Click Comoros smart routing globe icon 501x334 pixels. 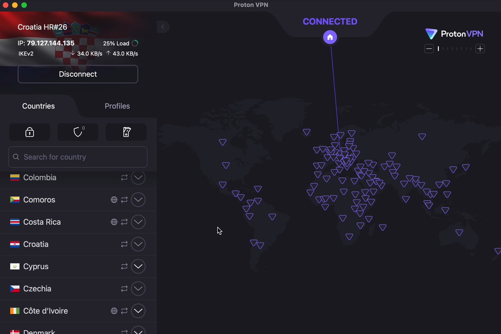(114, 200)
